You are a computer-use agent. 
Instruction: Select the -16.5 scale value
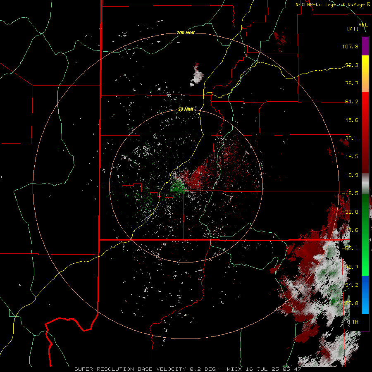click(350, 193)
